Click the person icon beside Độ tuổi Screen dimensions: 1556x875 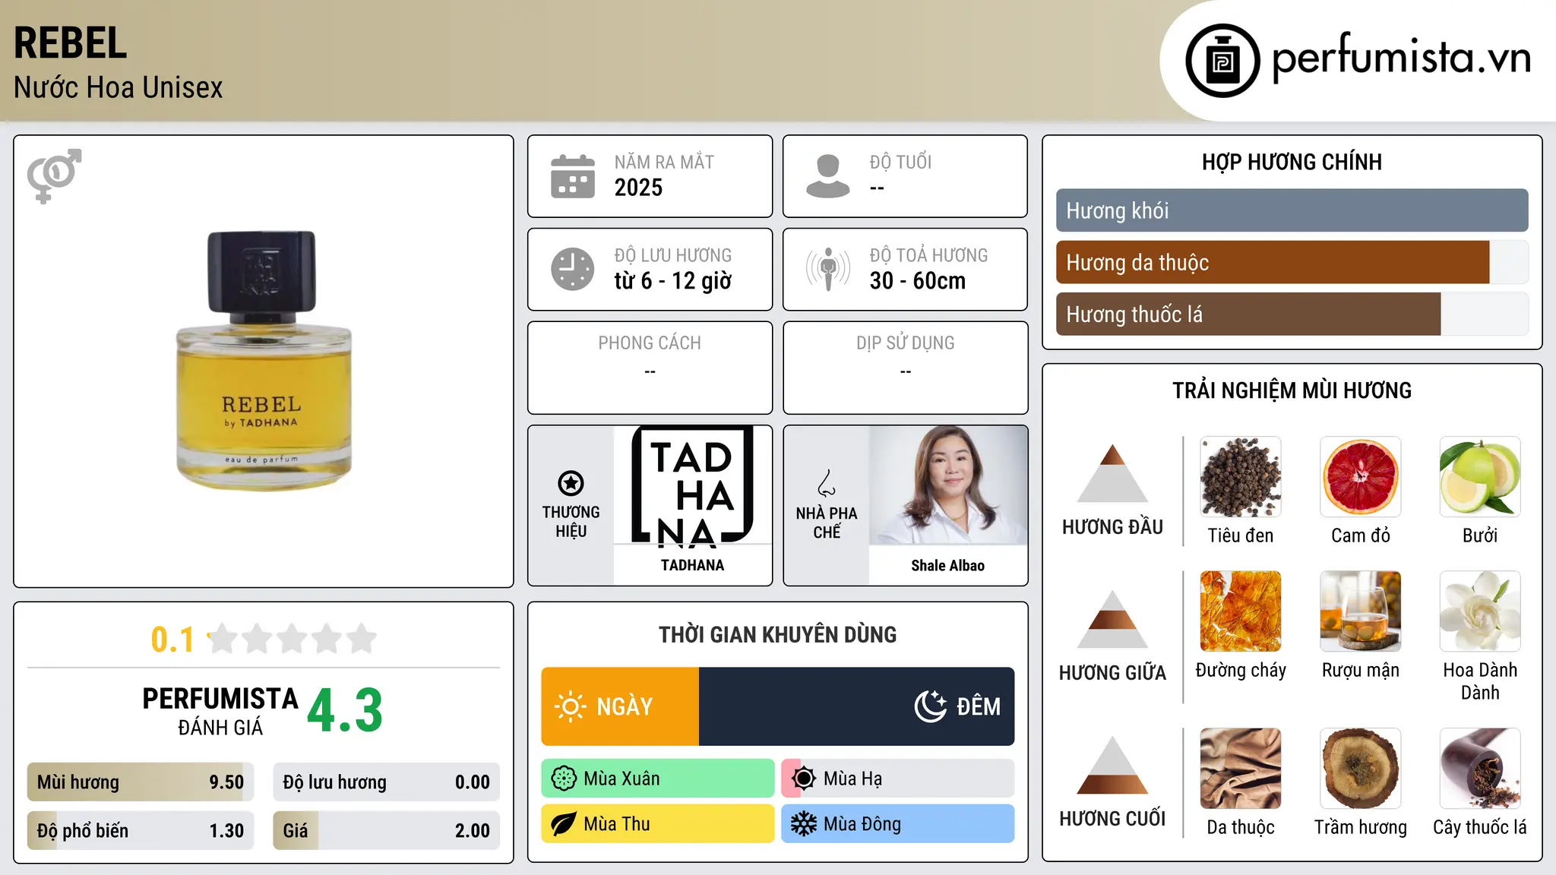click(x=828, y=176)
